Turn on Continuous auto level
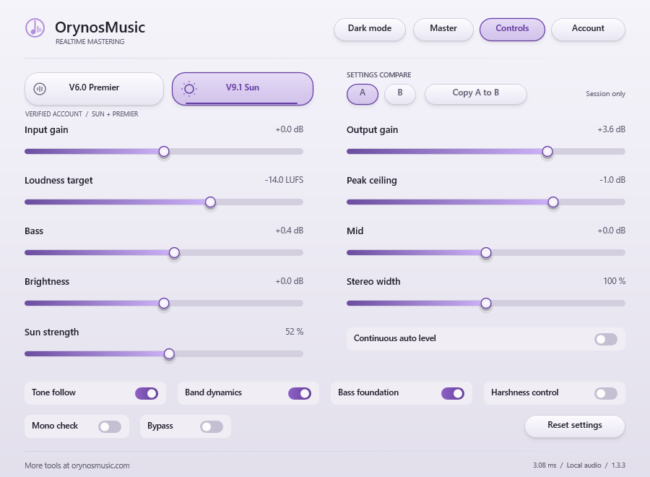The image size is (650, 477). click(606, 339)
